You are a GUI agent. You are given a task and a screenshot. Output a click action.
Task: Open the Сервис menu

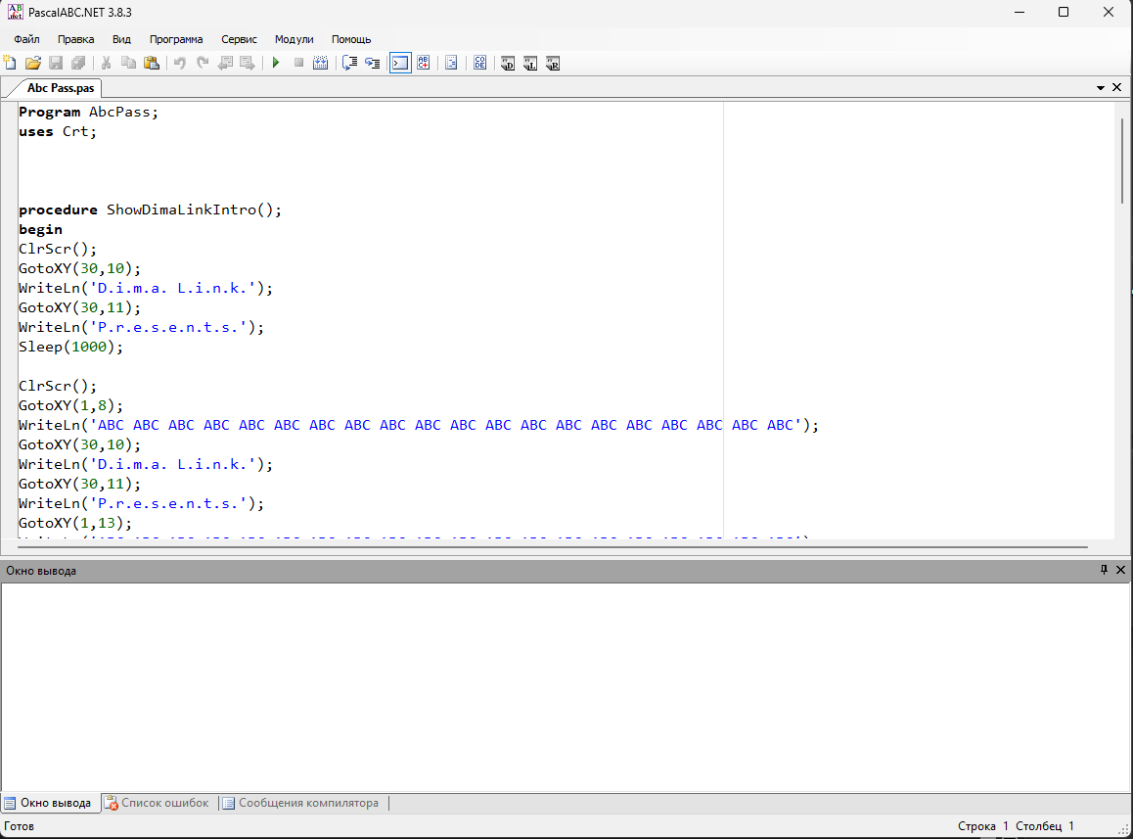(239, 39)
